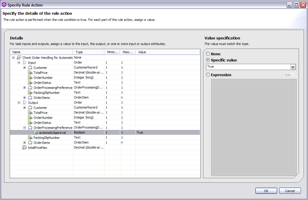The height and width of the screenshot is (200, 308).
Task: Click the Type column header
Action: tap(88, 52)
